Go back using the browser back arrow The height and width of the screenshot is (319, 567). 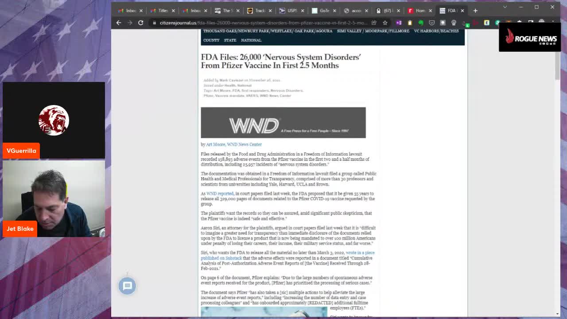click(119, 23)
